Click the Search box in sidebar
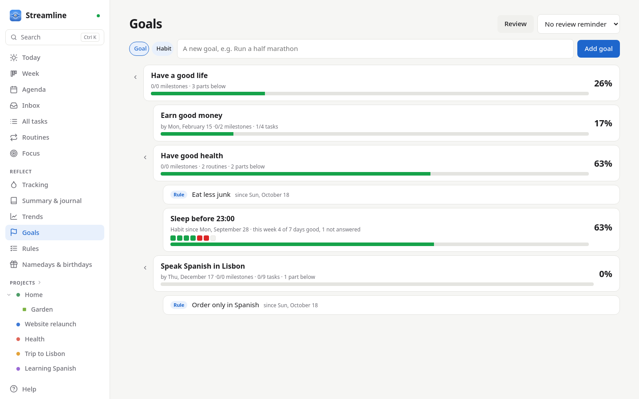The height and width of the screenshot is (399, 639). (55, 37)
